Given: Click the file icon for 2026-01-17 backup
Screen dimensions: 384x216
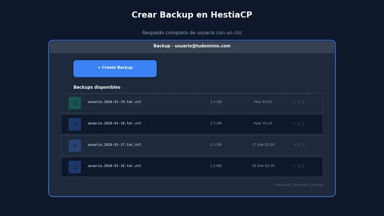Looking at the screenshot, I should [x=75, y=145].
